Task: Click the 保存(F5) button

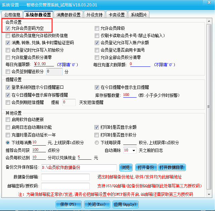Action: coord(68,204)
